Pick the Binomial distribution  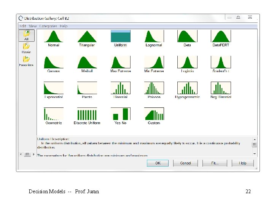pyautogui.click(x=121, y=88)
